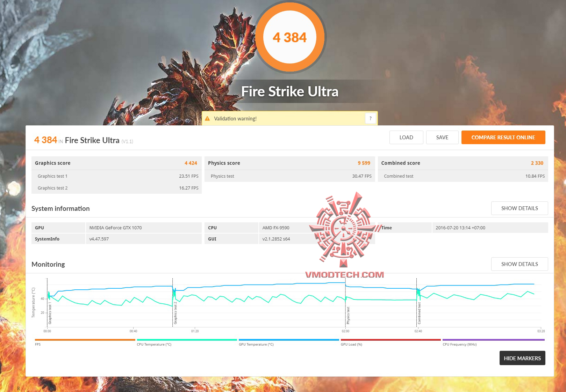Click the Monitoring heading
The width and height of the screenshot is (566, 392).
click(x=48, y=264)
